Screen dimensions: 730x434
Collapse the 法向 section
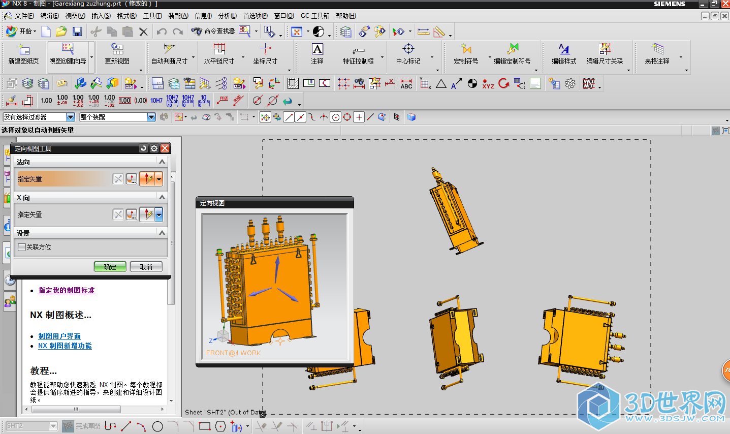click(x=162, y=162)
